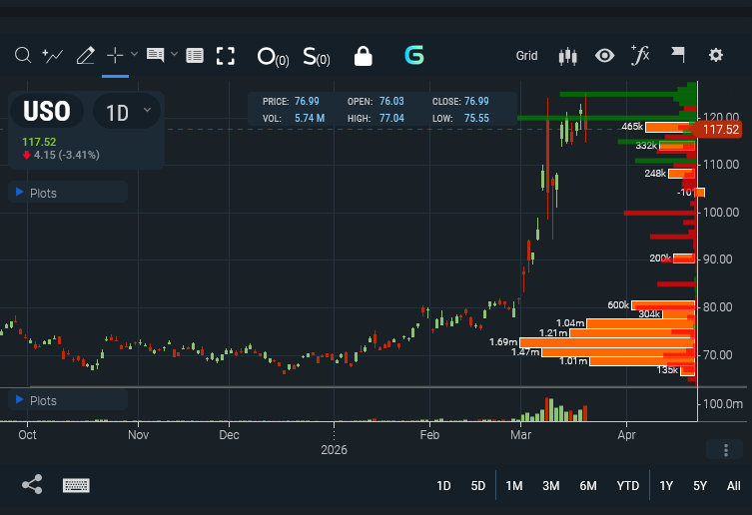Open the O(0) orders indicator
The image size is (752, 515).
[x=273, y=57]
